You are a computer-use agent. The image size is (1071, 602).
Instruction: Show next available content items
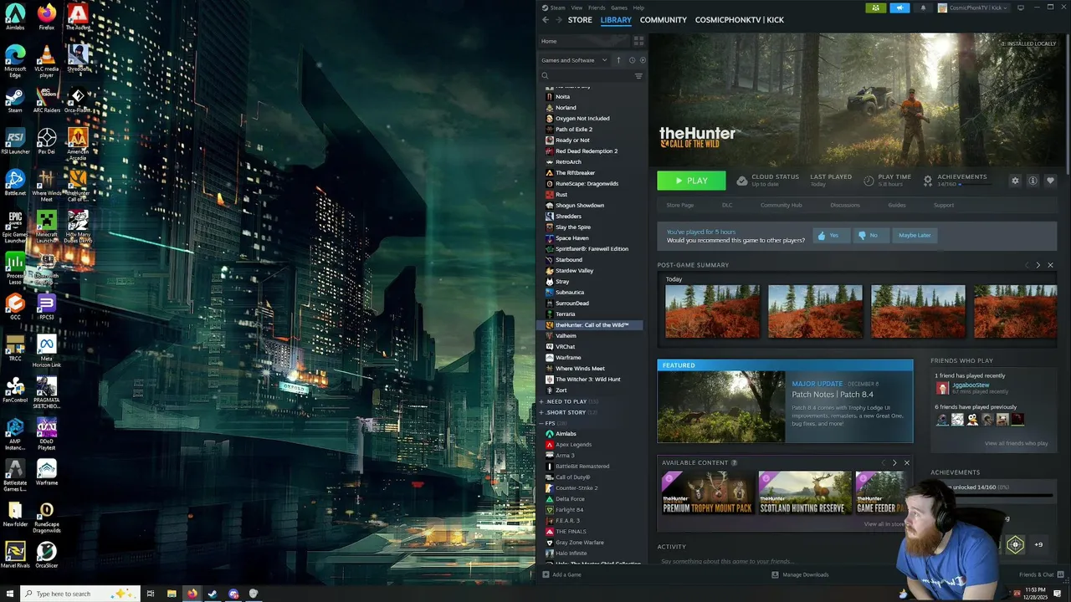point(894,462)
